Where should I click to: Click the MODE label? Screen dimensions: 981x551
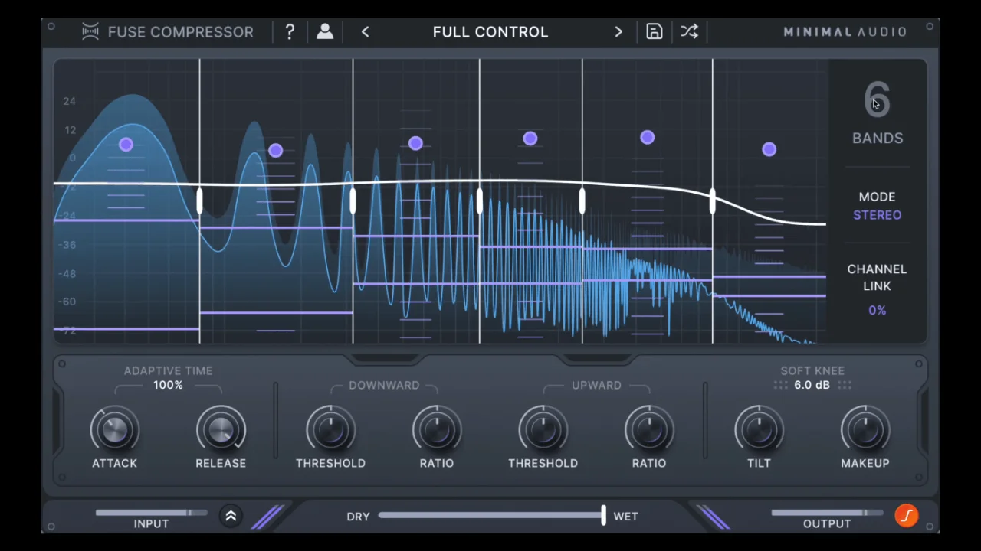(x=878, y=197)
